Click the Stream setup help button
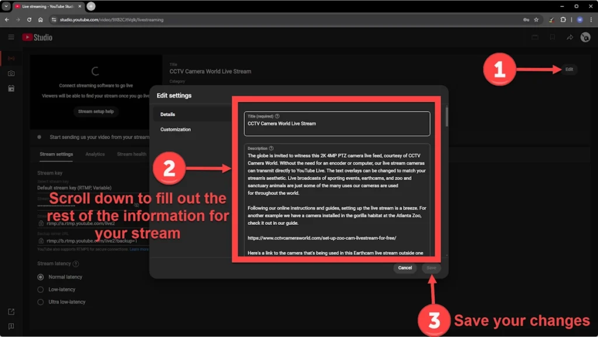 [x=96, y=111]
